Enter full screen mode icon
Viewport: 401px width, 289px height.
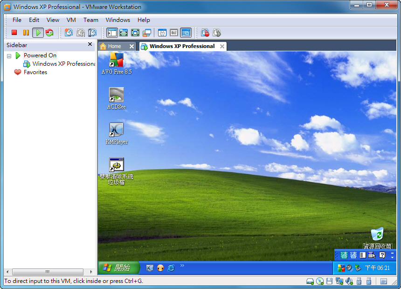135,33
